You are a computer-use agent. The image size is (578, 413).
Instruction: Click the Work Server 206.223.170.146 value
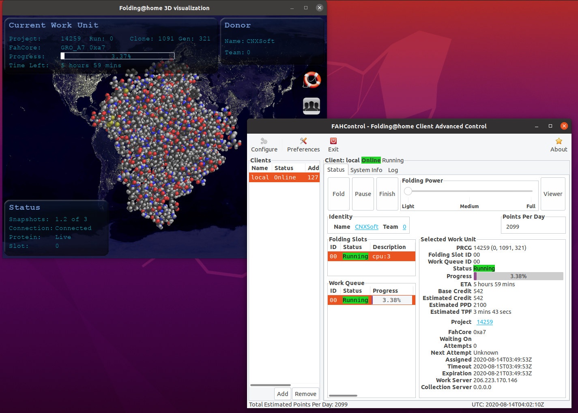tap(495, 380)
